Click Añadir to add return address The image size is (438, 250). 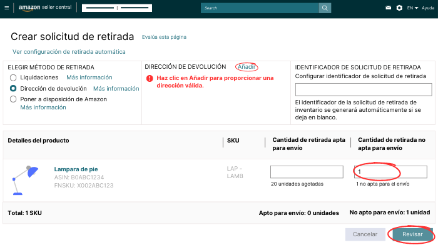point(247,67)
